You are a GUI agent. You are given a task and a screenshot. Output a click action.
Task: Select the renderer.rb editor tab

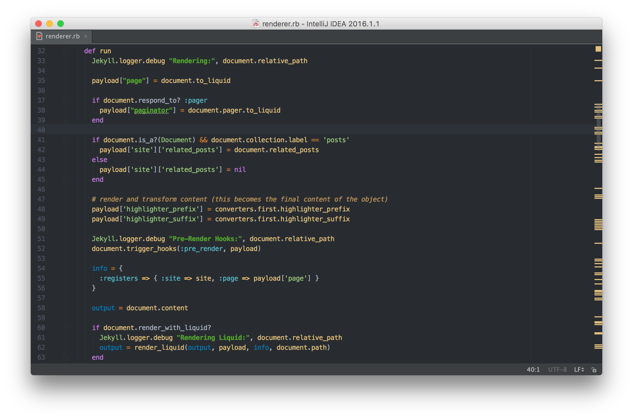[62, 36]
